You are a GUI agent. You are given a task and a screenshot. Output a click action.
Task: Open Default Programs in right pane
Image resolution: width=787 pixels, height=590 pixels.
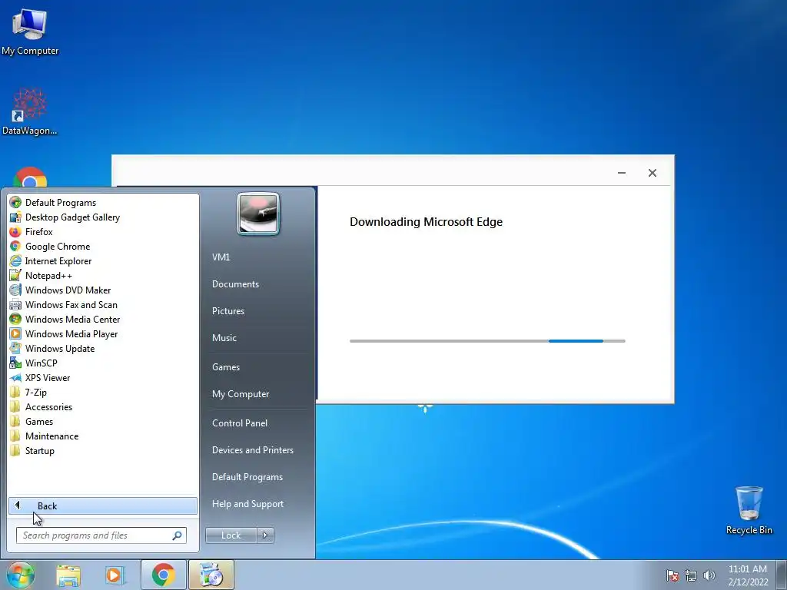click(x=247, y=476)
